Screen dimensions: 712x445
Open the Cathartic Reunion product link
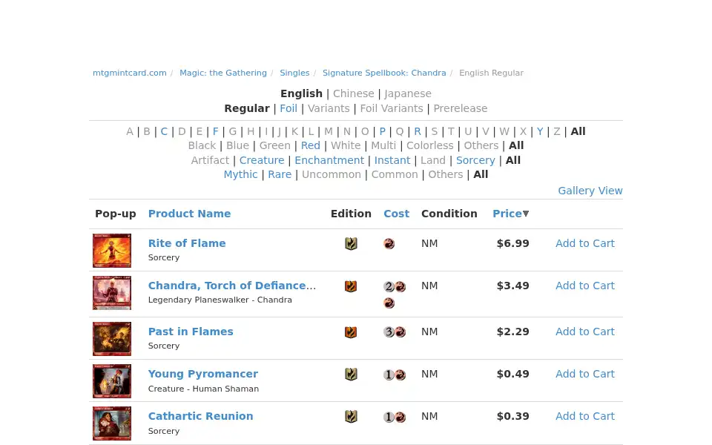[201, 416]
